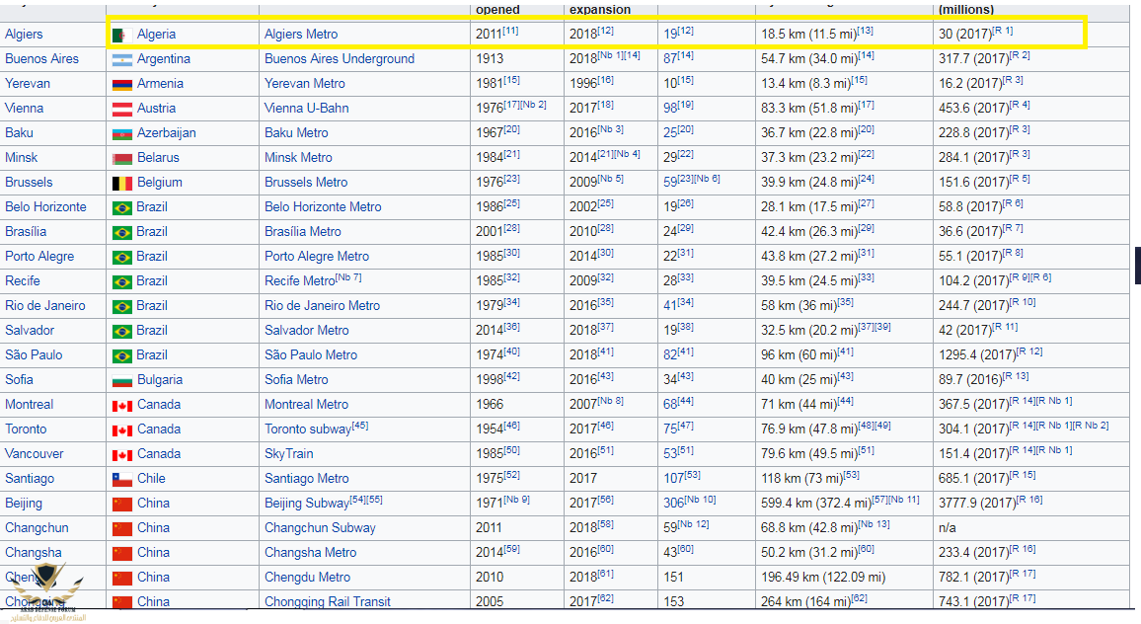Screen dimensions: 1141x624
Task: Open the 107 stations link for Santiago
Action: tap(674, 479)
